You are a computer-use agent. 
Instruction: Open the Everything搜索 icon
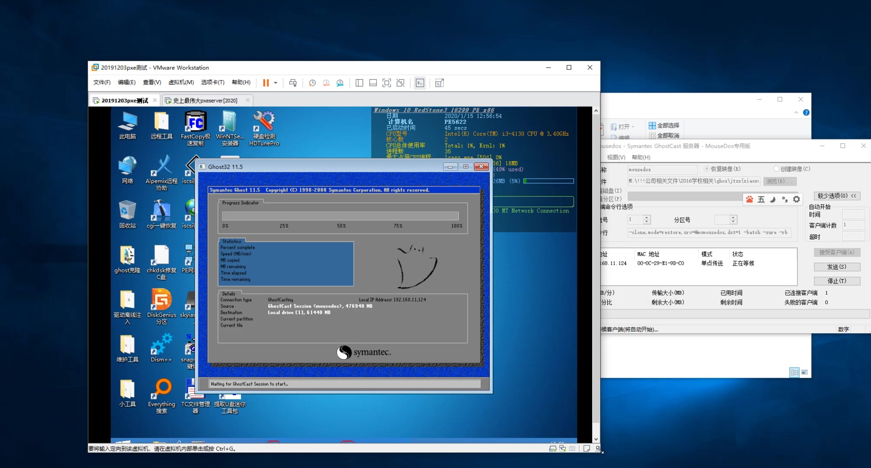pyautogui.click(x=161, y=389)
